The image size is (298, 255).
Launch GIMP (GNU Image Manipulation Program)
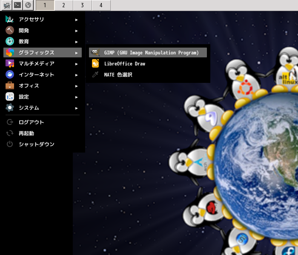pyautogui.click(x=151, y=53)
